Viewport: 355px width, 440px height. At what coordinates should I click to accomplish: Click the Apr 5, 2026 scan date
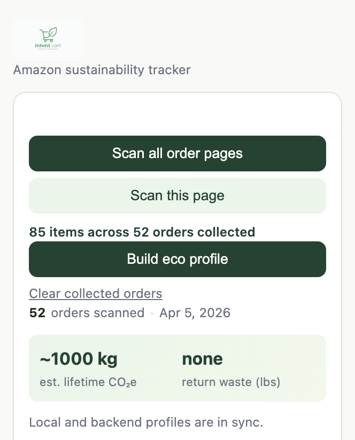(x=195, y=313)
